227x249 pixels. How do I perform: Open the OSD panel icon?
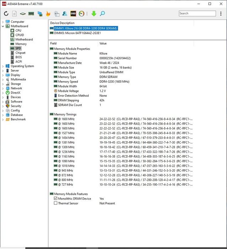[x=73, y=14]
